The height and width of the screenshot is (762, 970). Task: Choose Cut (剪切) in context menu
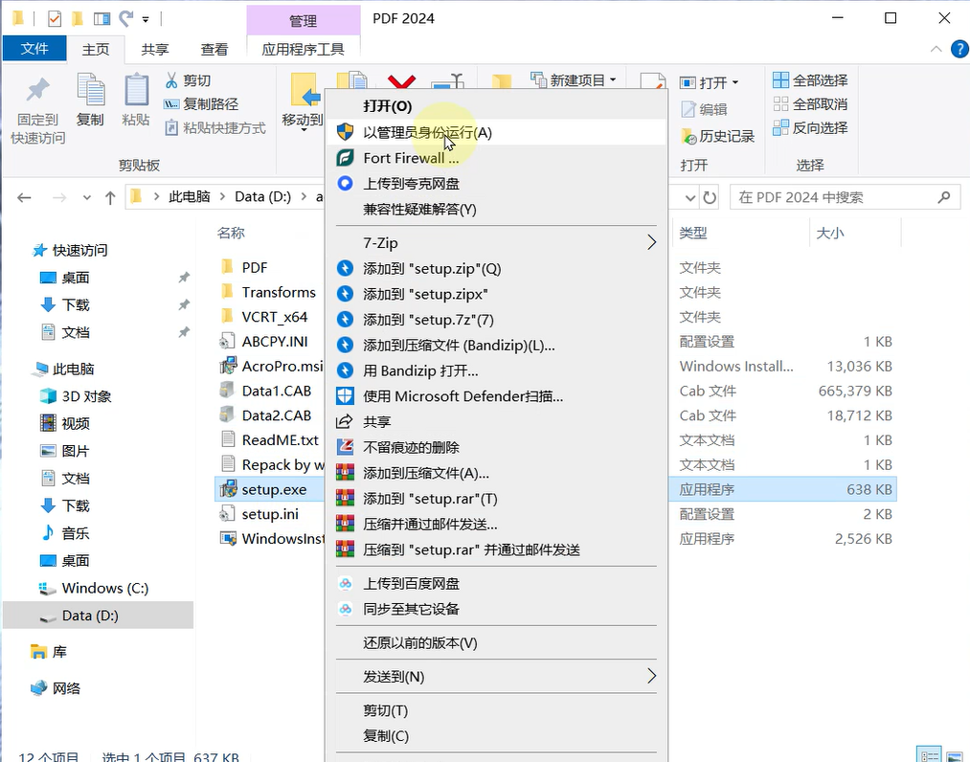(x=495, y=710)
